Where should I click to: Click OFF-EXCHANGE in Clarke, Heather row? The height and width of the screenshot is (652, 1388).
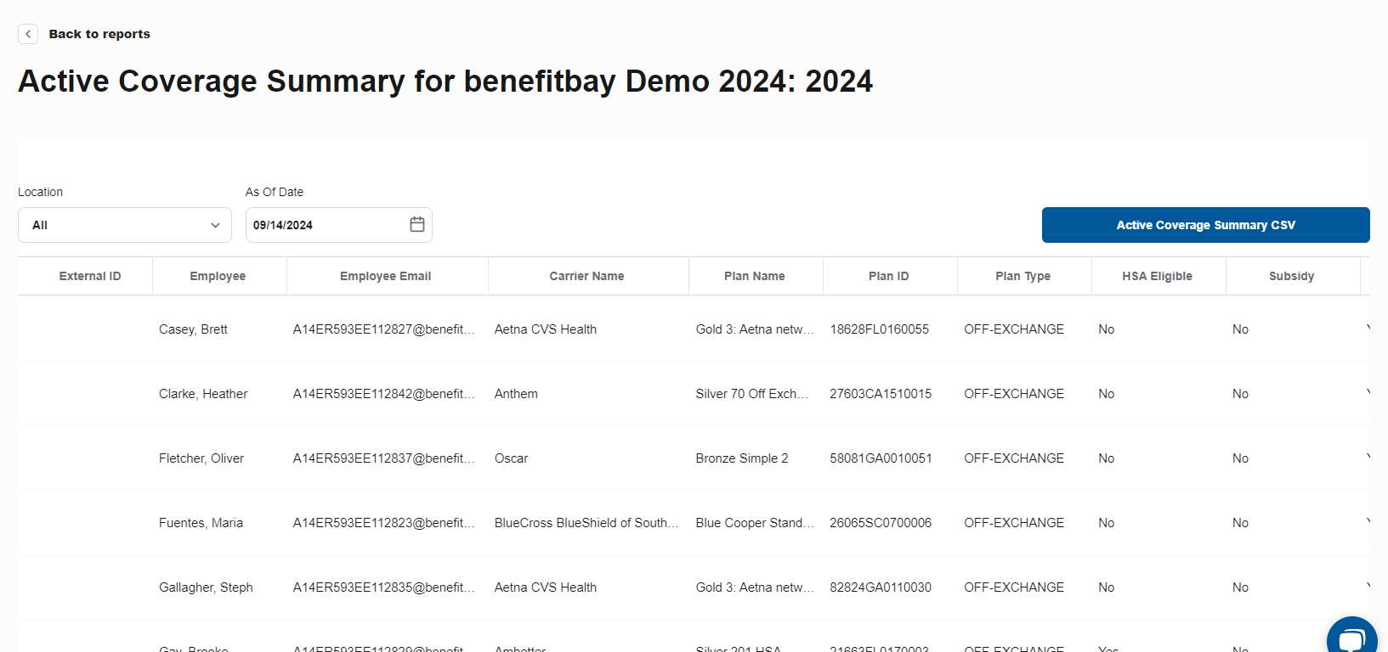tap(1014, 394)
